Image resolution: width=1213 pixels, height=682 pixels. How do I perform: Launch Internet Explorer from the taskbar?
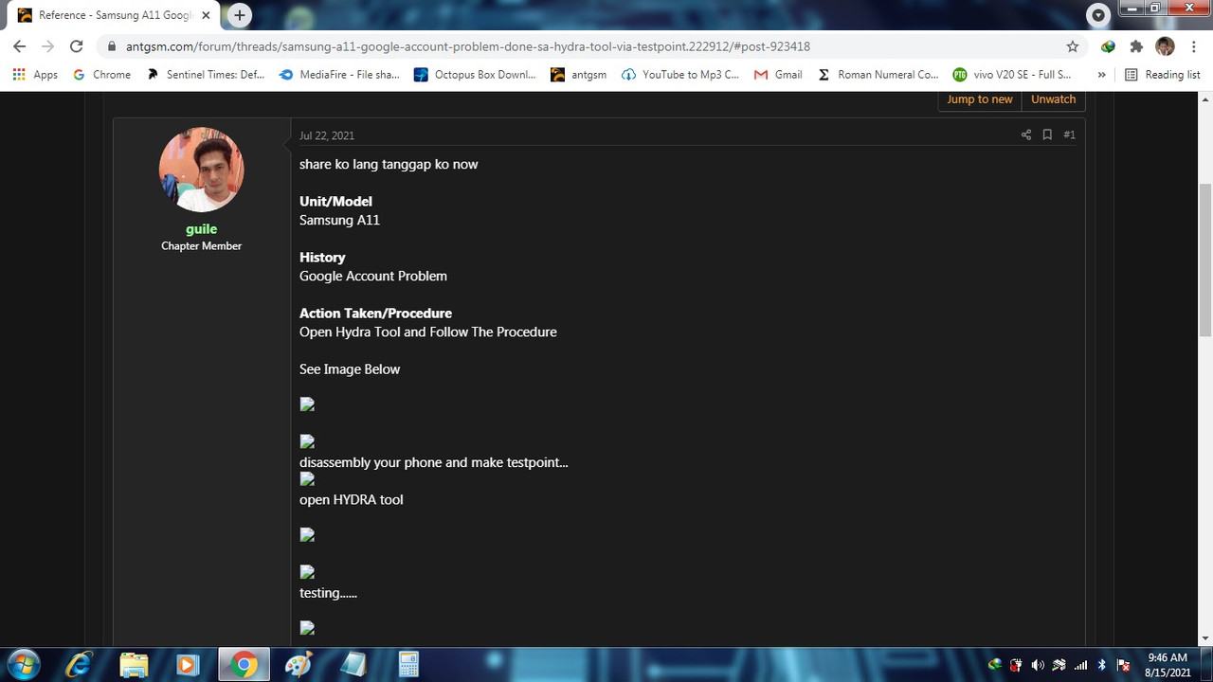[80, 665]
